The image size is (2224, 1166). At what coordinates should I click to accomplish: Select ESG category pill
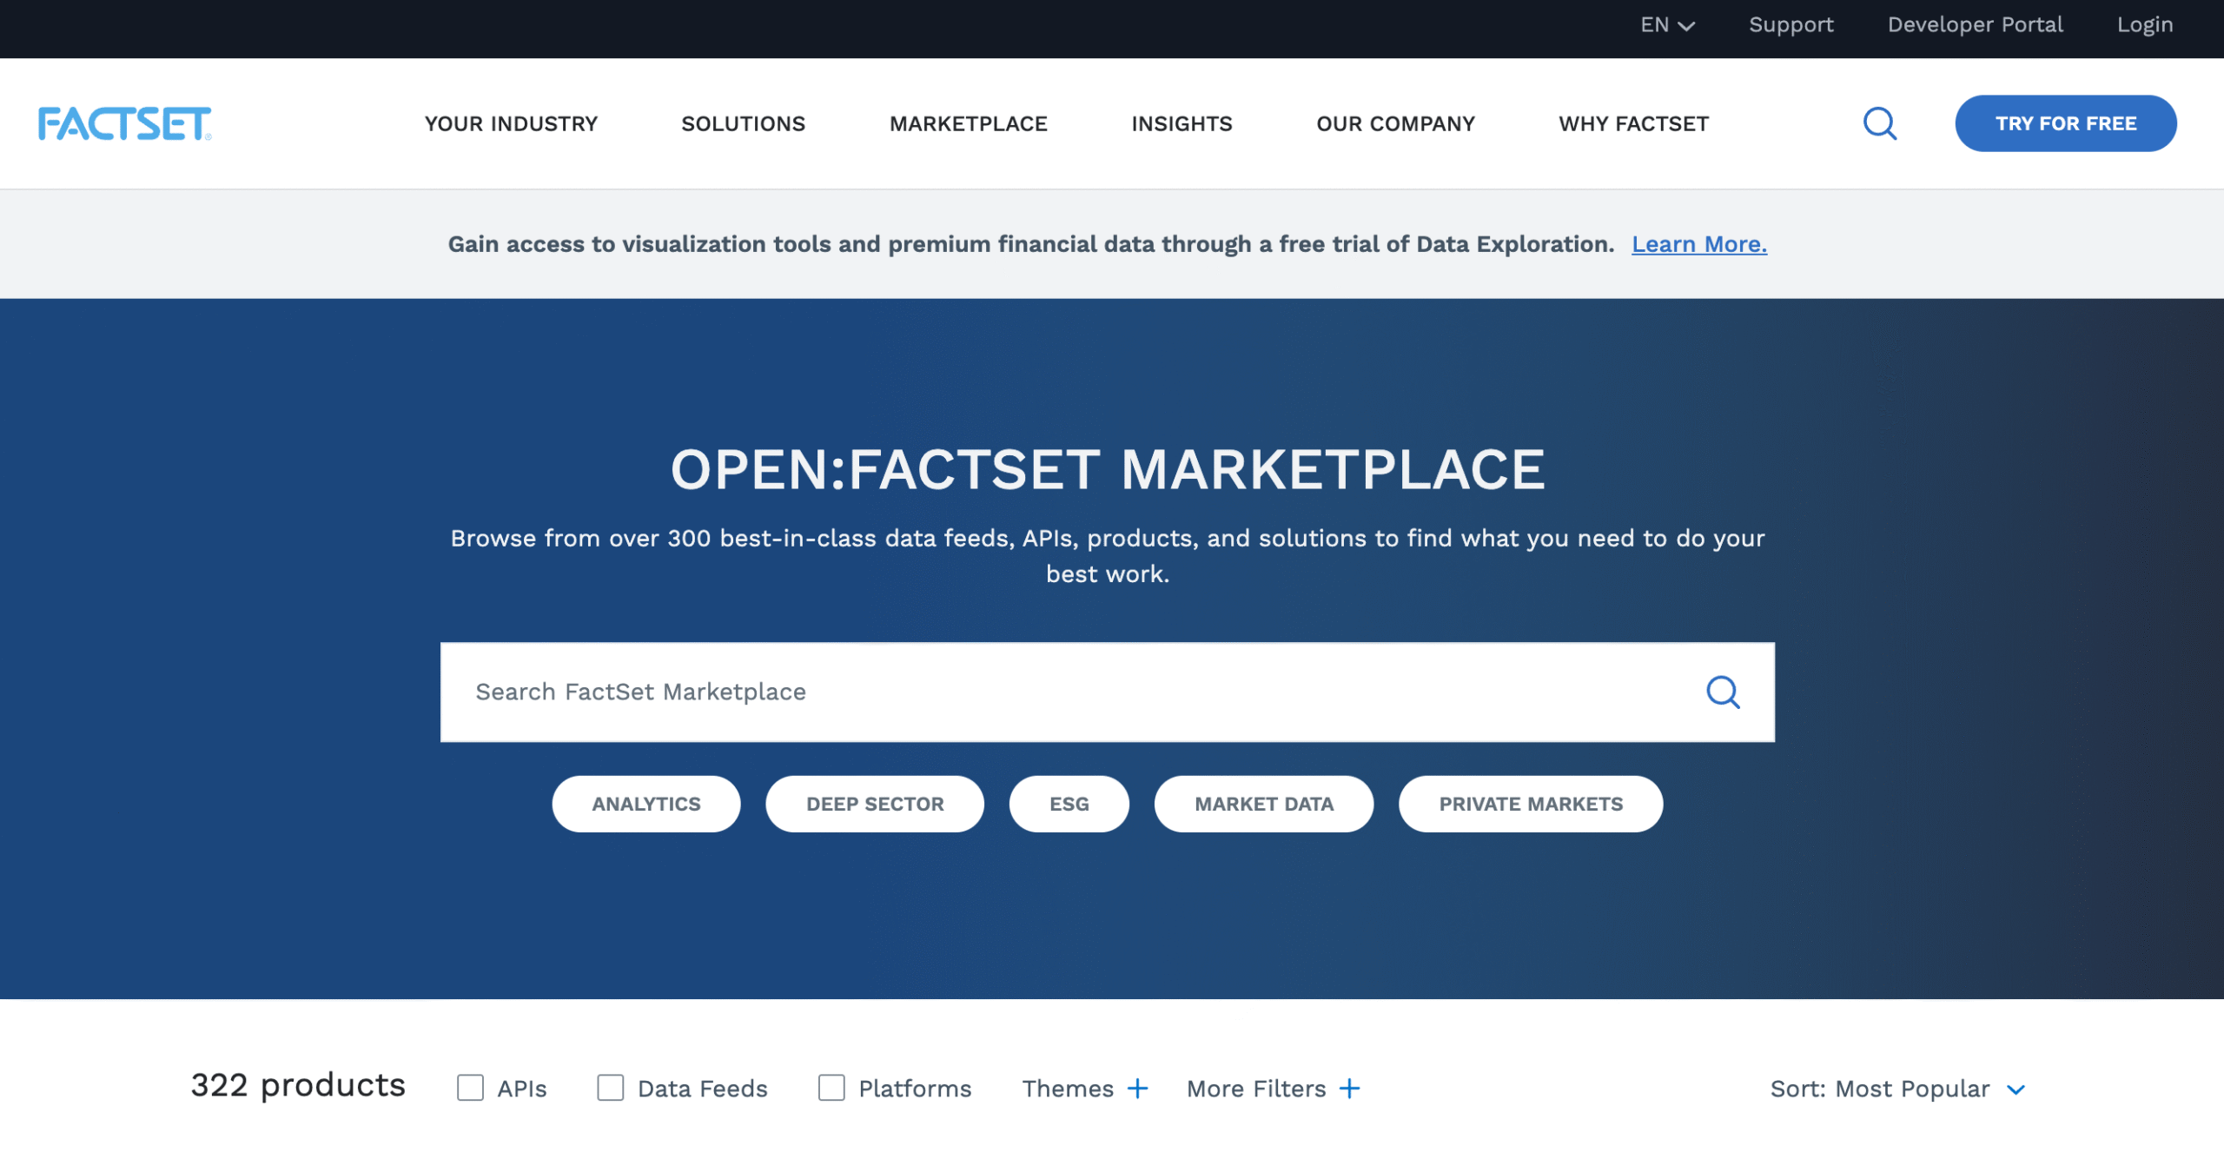(x=1069, y=804)
